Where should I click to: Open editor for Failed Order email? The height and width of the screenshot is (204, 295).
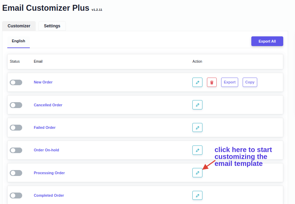(197, 127)
